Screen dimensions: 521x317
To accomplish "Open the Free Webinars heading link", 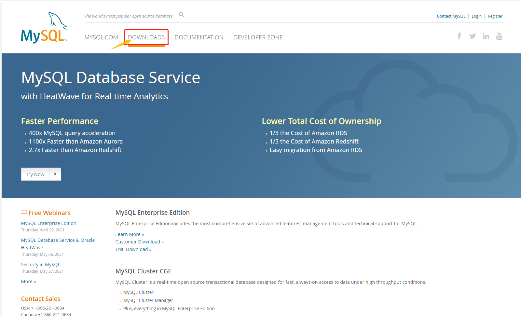I will [x=49, y=213].
